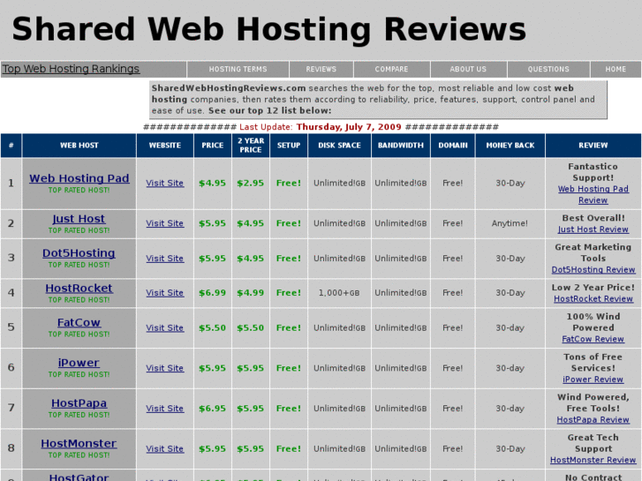Screen dimensions: 642x481
Task: Click the 2 Year Price column header
Action: pos(251,146)
